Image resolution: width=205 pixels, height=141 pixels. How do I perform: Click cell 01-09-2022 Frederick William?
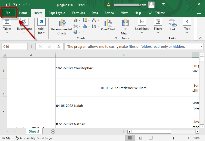124,88
